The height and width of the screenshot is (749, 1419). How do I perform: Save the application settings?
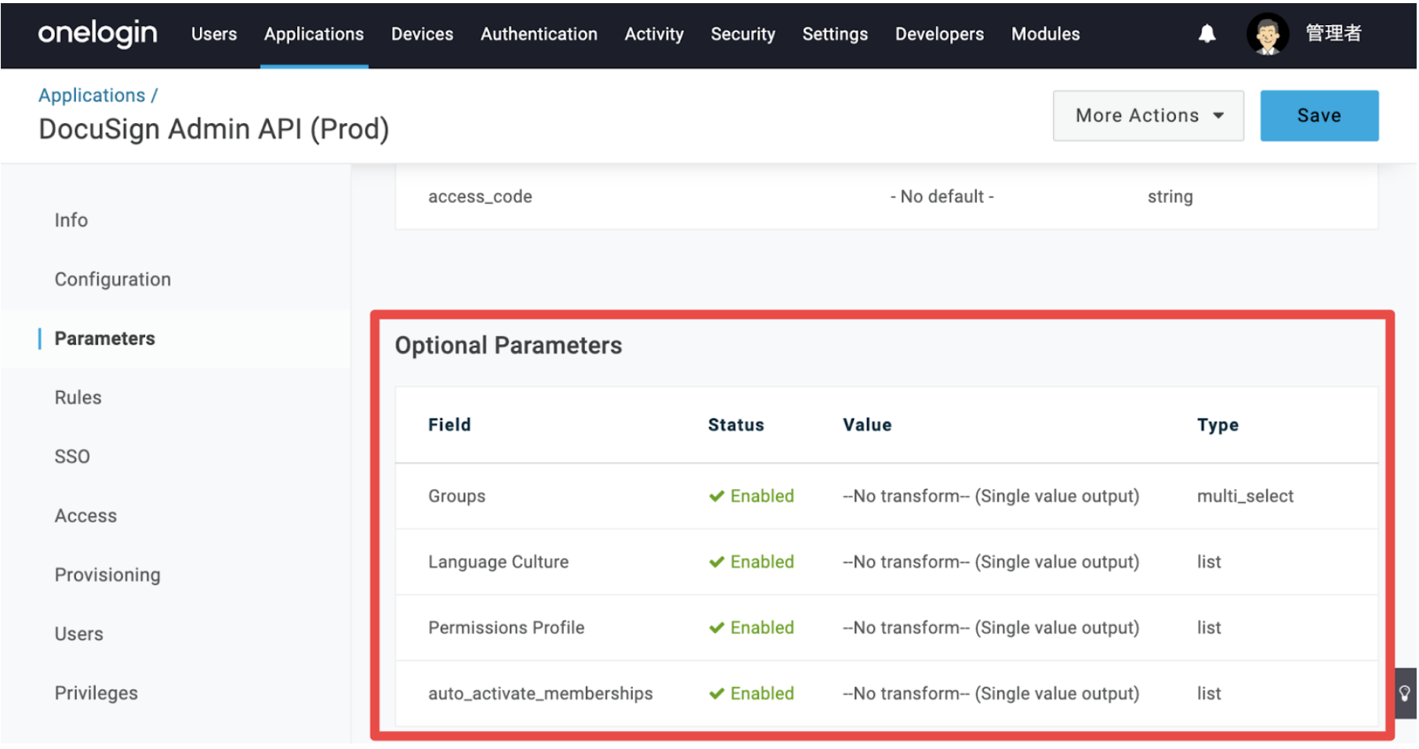[x=1319, y=115]
